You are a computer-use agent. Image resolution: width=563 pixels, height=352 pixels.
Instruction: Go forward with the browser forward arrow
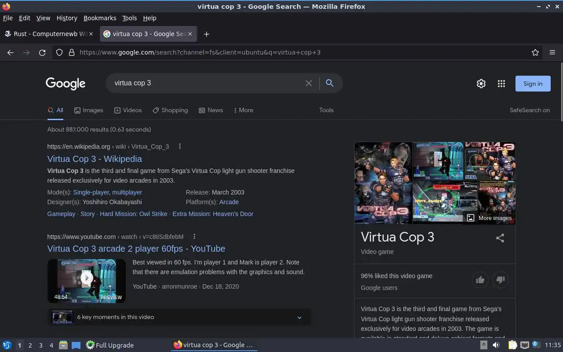(26, 52)
